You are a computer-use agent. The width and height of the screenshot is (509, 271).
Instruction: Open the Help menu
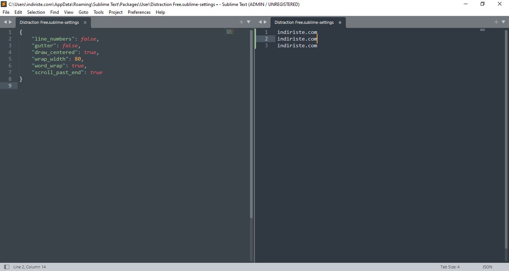(160, 12)
